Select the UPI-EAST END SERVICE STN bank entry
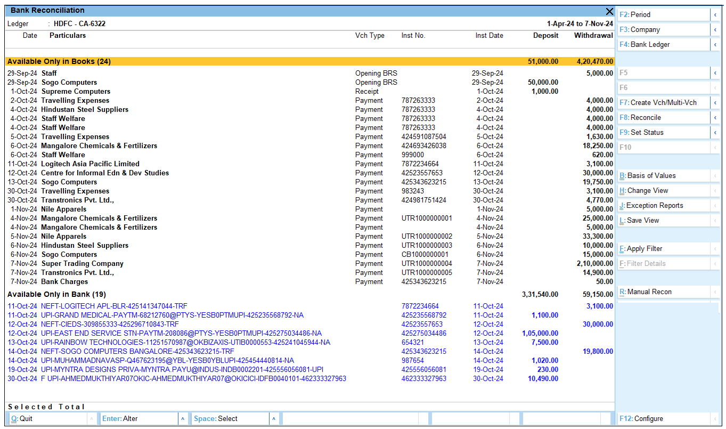Screen dimensions: 726x429 pos(309,334)
